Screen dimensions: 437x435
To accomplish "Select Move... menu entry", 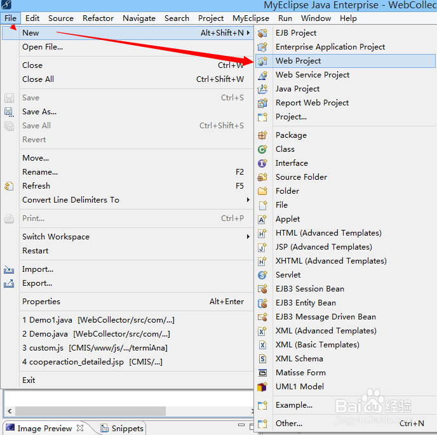I will pyautogui.click(x=128, y=158).
